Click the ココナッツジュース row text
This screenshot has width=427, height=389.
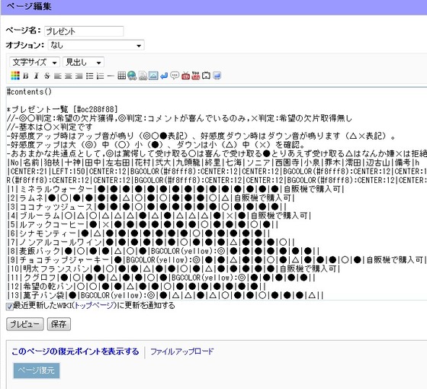pos(146,207)
